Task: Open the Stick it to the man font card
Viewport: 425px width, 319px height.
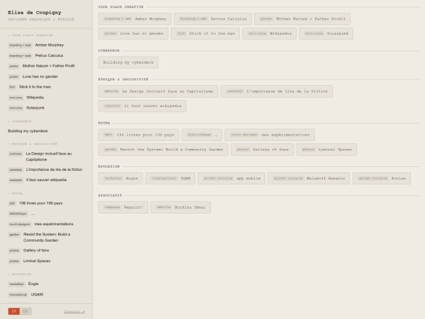Action: (x=205, y=34)
